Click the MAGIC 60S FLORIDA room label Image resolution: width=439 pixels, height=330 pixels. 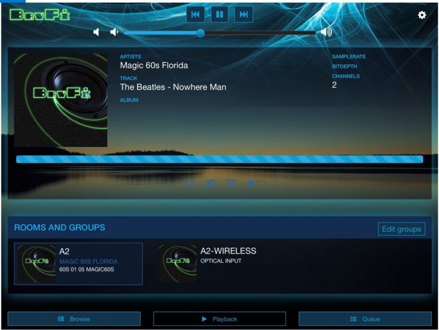pos(88,261)
